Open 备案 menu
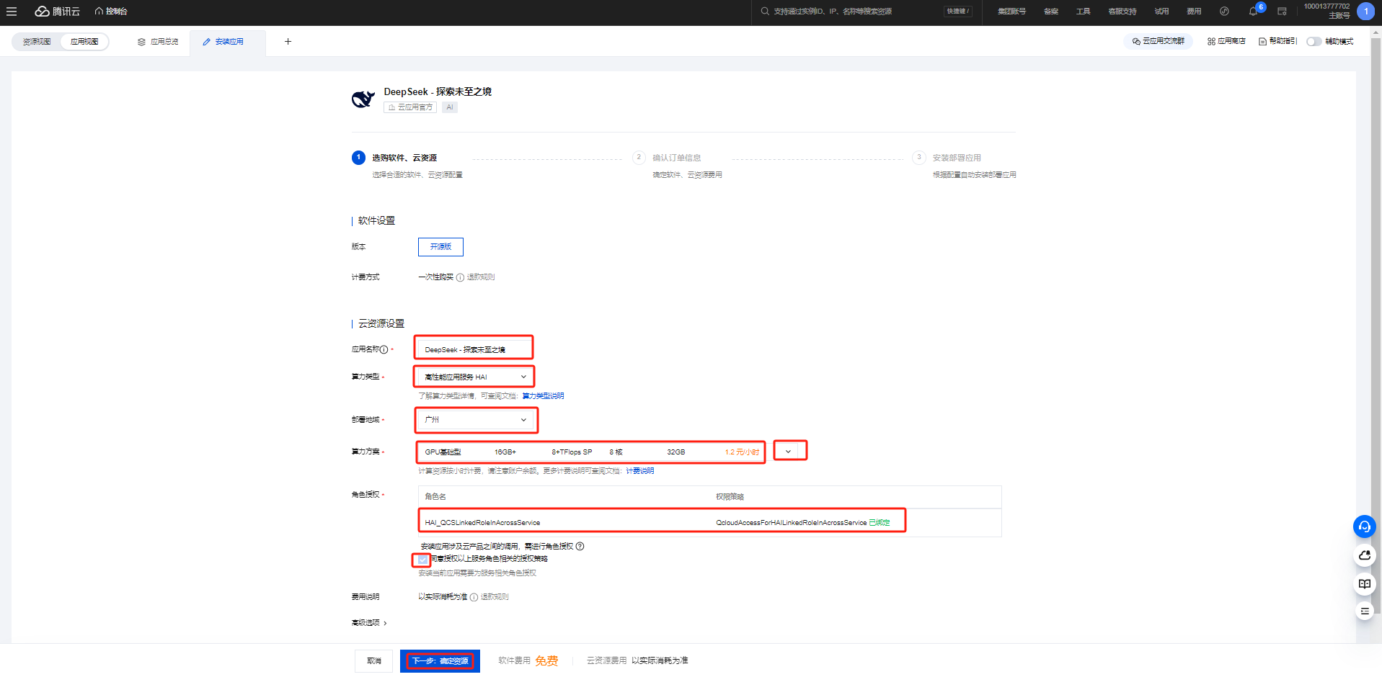1382x677 pixels. pos(1051,12)
